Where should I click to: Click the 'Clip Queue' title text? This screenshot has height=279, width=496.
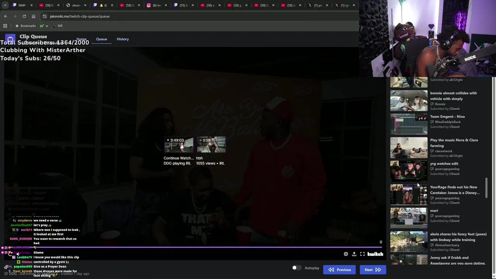coord(33,36)
